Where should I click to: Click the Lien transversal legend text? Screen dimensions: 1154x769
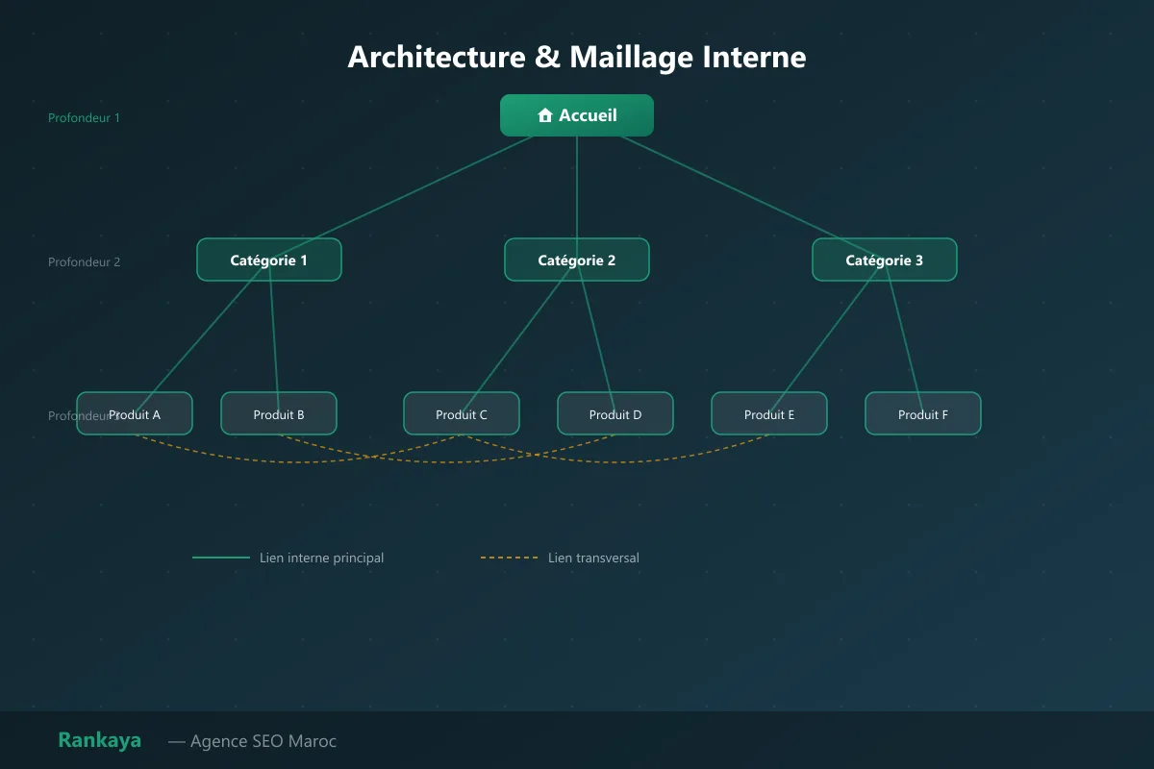click(593, 558)
